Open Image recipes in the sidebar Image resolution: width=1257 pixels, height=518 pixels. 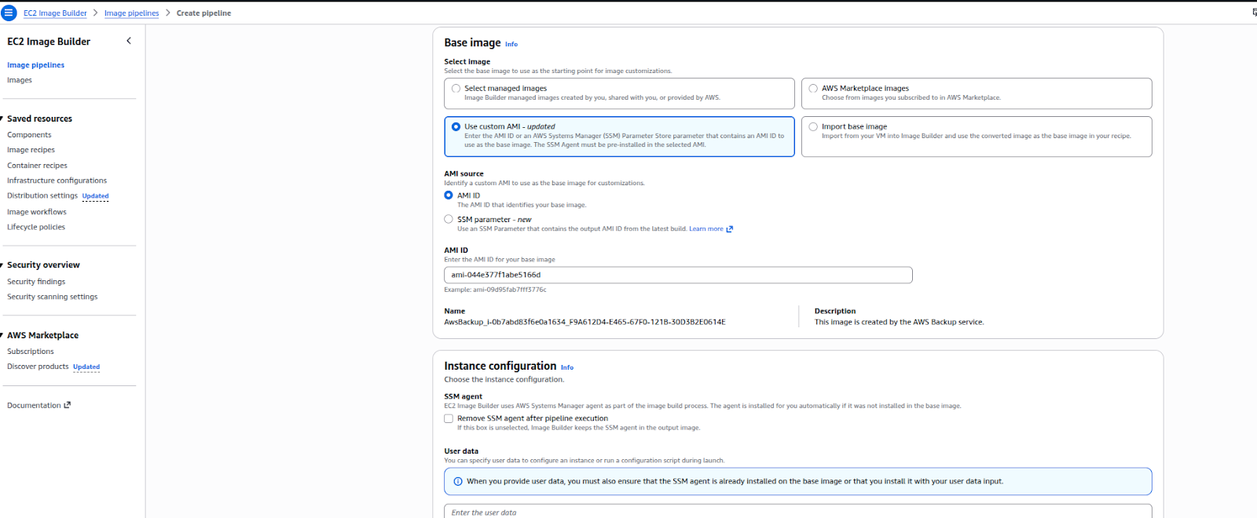(31, 150)
